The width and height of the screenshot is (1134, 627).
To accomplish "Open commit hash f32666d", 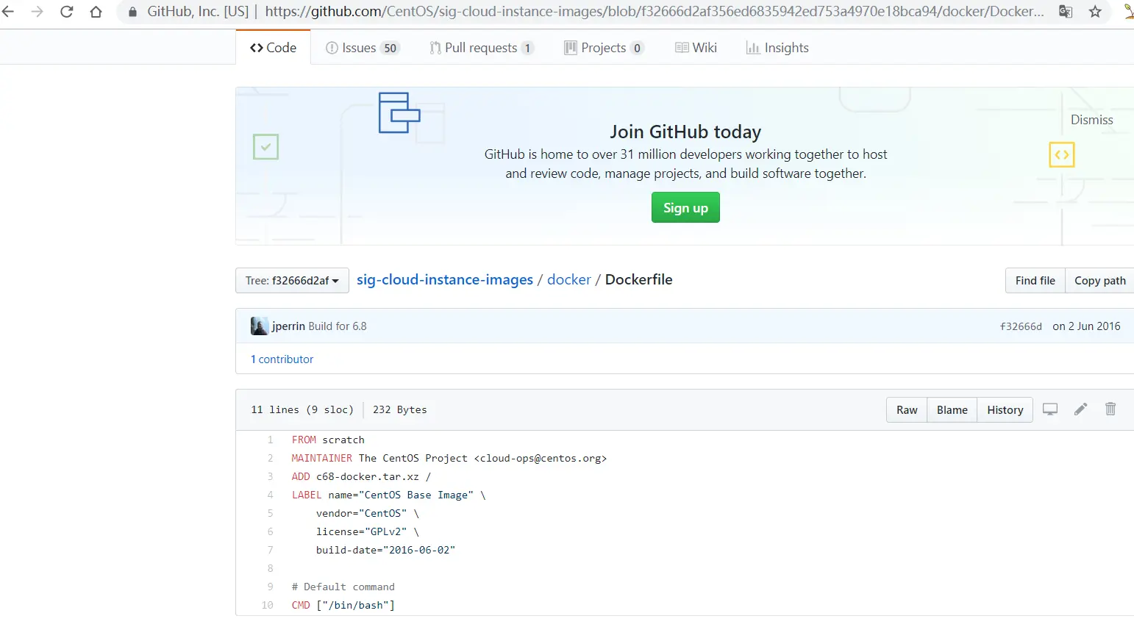I will pos(1021,326).
